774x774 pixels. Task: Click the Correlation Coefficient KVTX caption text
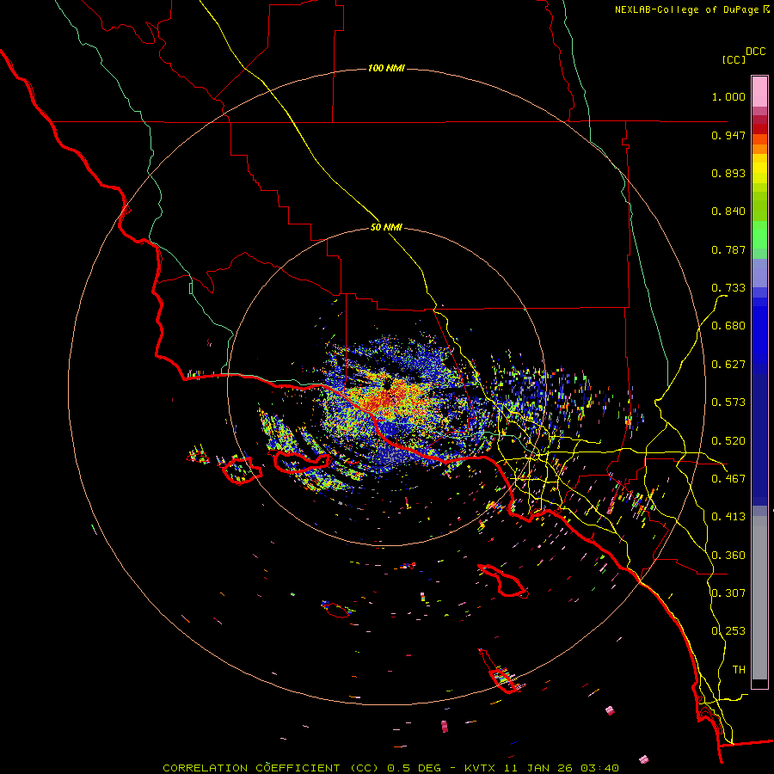pos(390,768)
